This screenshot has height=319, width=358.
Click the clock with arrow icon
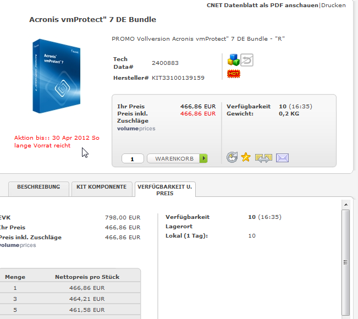[233, 158]
